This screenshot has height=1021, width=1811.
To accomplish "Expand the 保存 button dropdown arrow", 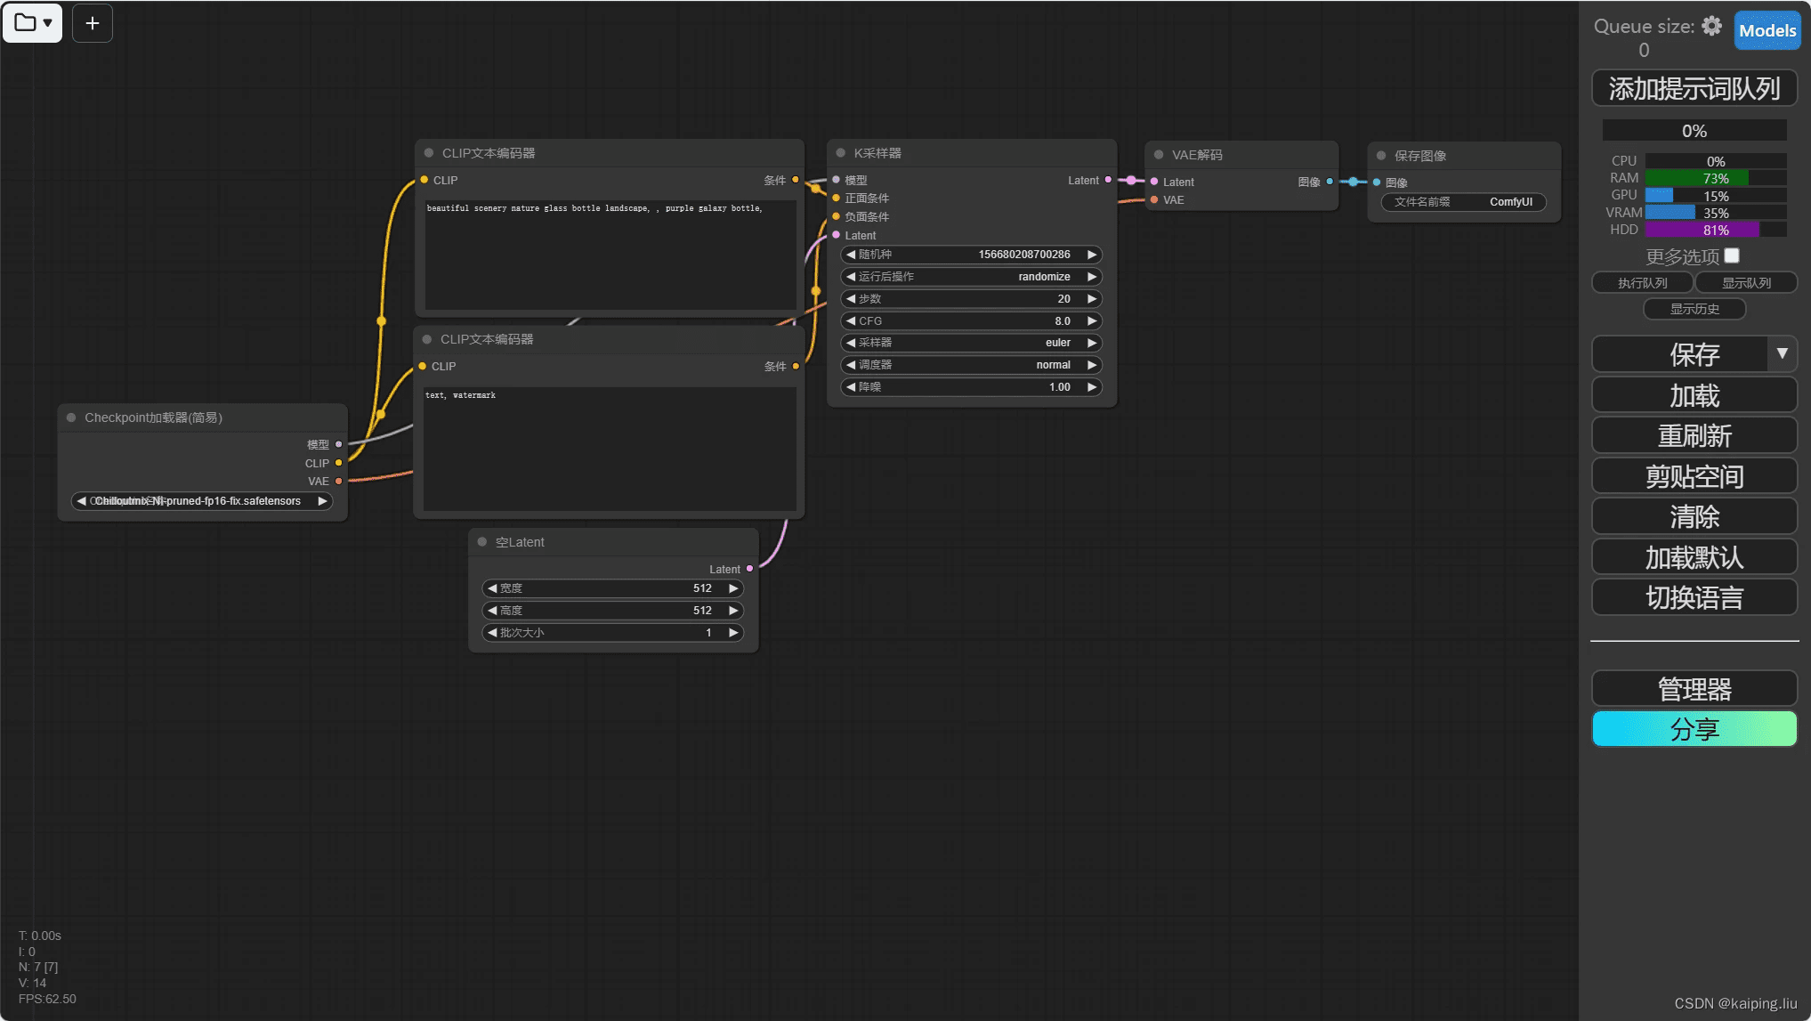I will [1782, 353].
